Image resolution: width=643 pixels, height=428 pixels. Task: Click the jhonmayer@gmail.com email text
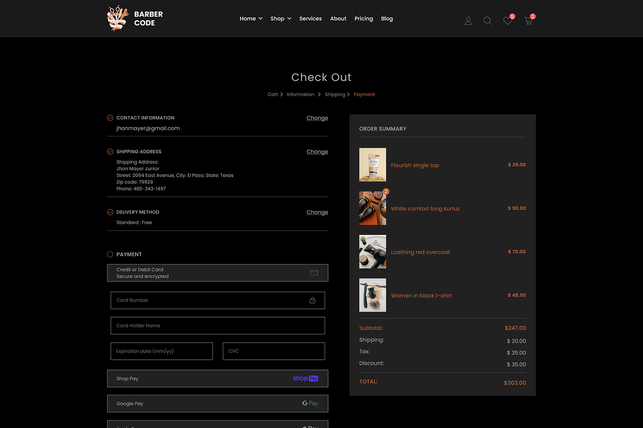pos(148,128)
